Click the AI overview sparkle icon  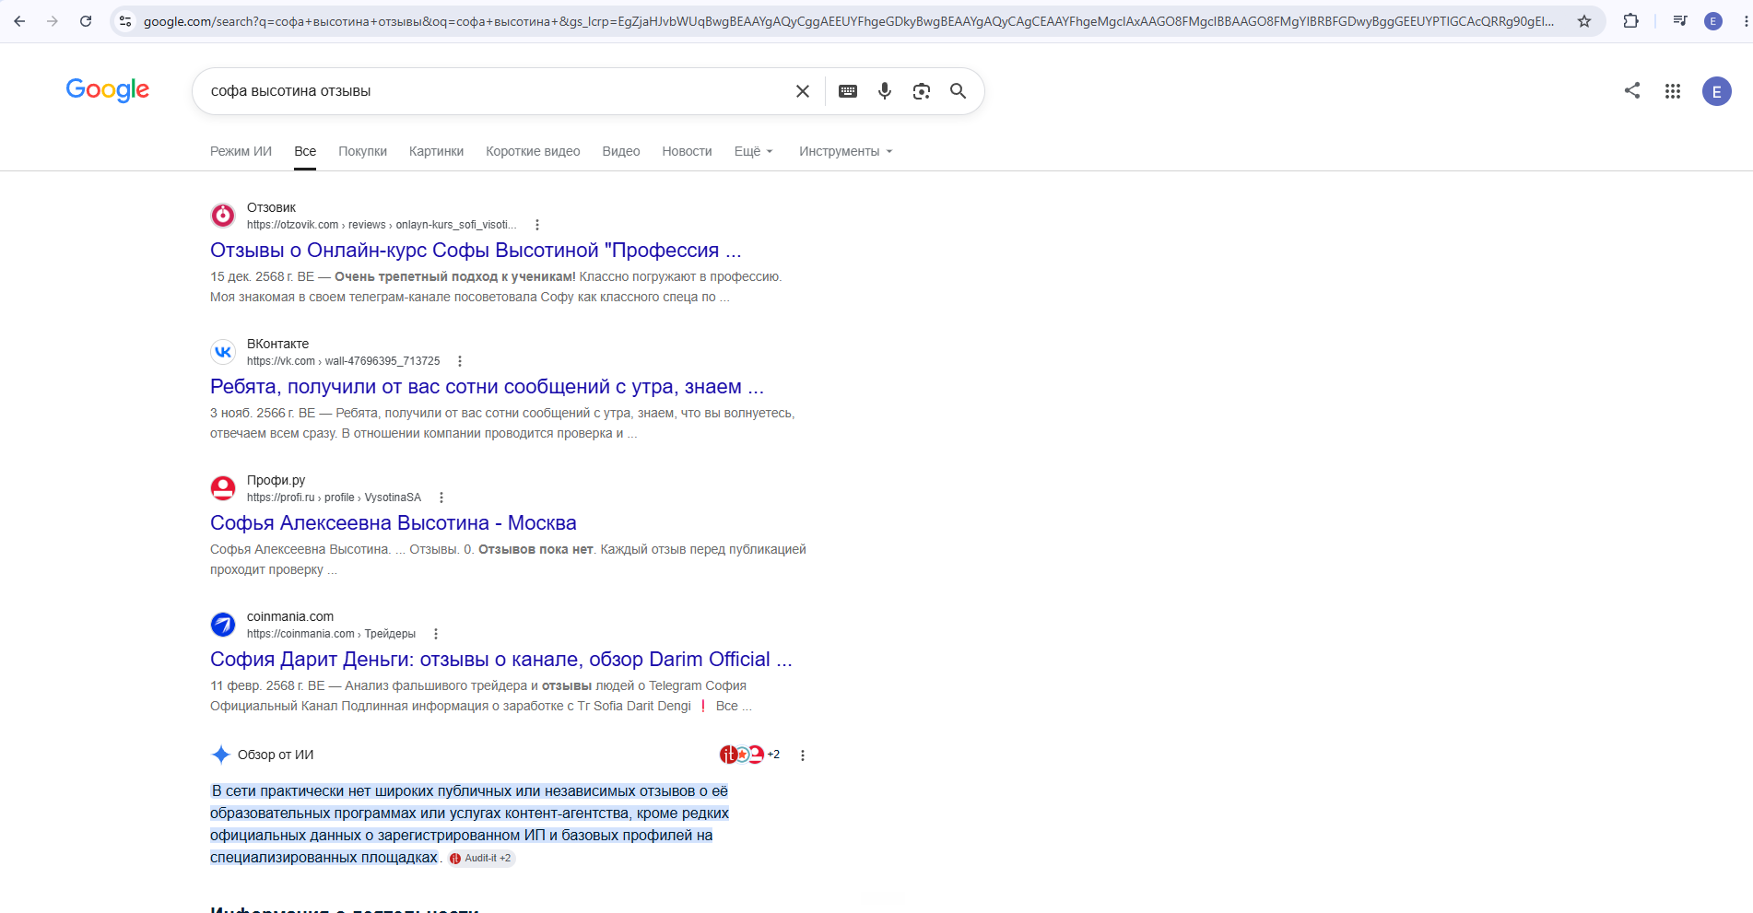pos(221,755)
